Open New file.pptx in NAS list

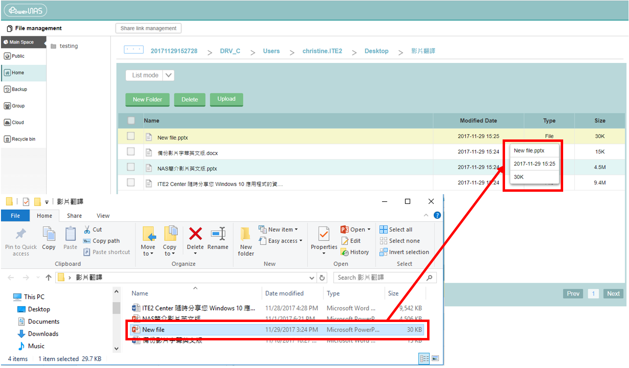pyautogui.click(x=172, y=138)
